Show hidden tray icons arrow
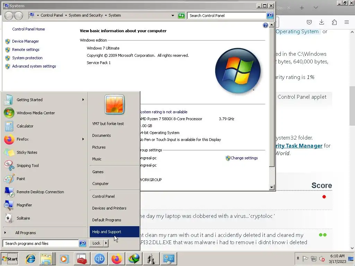The image size is (355, 266). pos(298,258)
